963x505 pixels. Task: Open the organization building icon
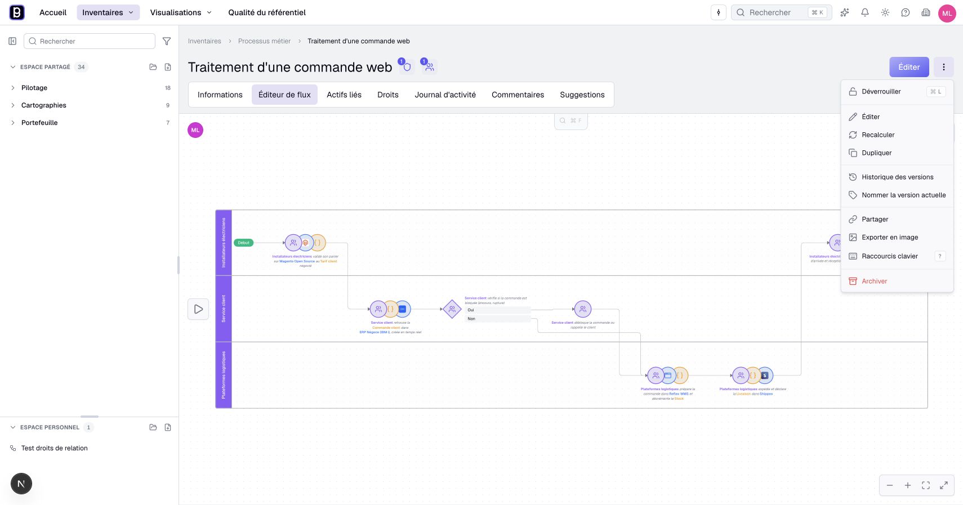pos(926,12)
